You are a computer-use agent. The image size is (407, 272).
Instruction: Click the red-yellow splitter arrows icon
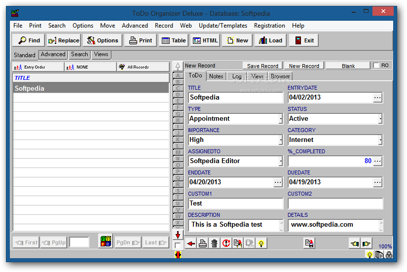pos(178,255)
